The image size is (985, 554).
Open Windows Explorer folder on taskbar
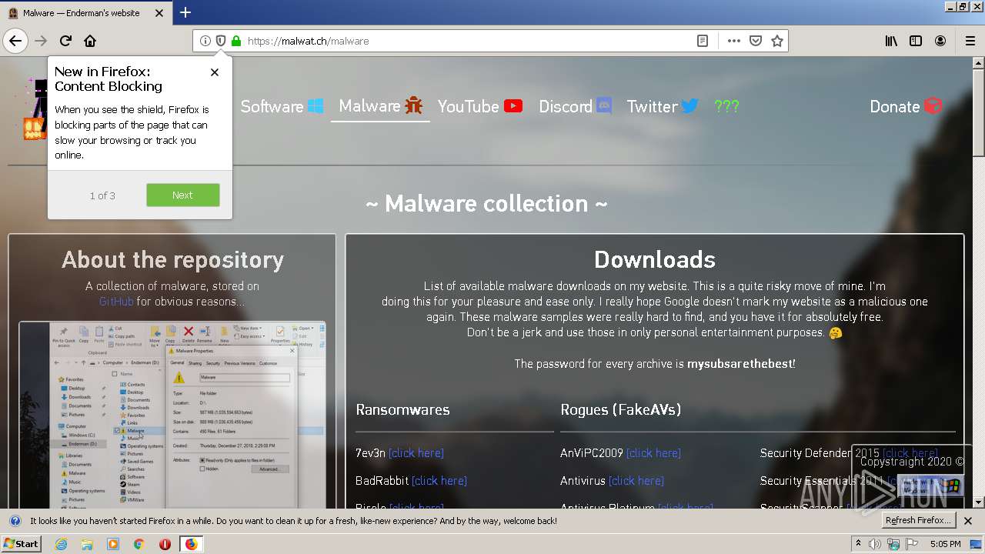[x=87, y=544]
